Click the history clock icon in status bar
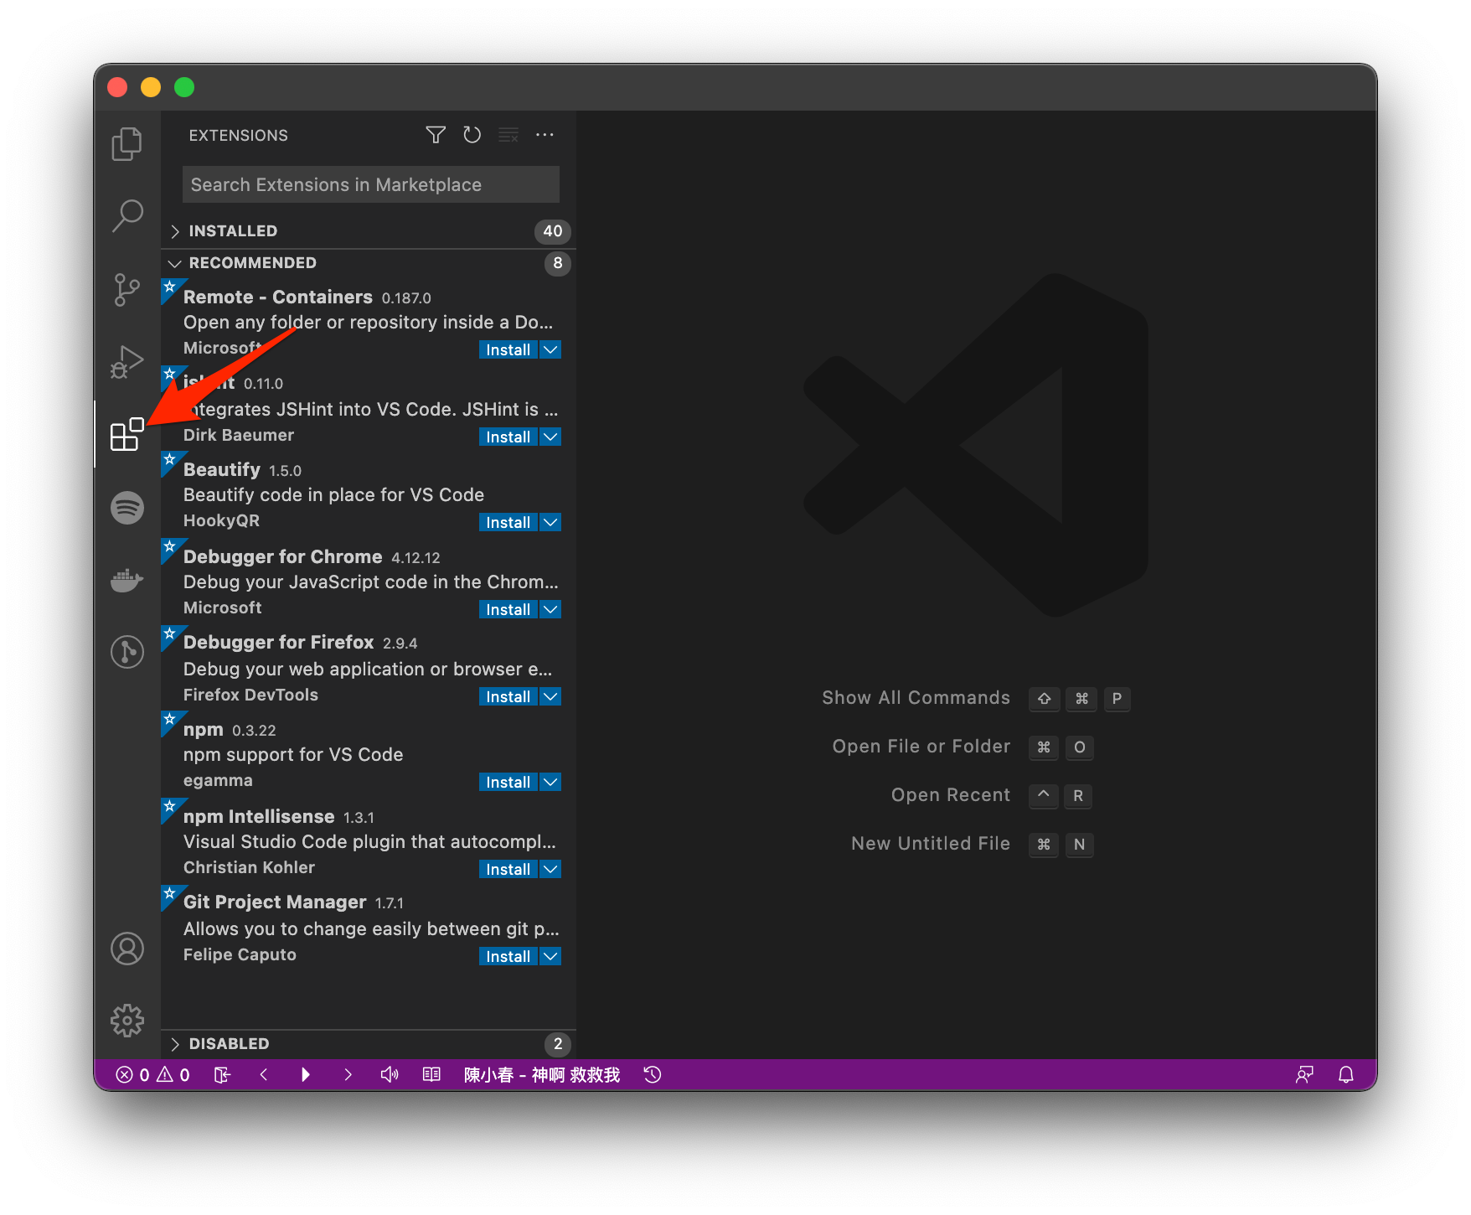 pyautogui.click(x=653, y=1075)
